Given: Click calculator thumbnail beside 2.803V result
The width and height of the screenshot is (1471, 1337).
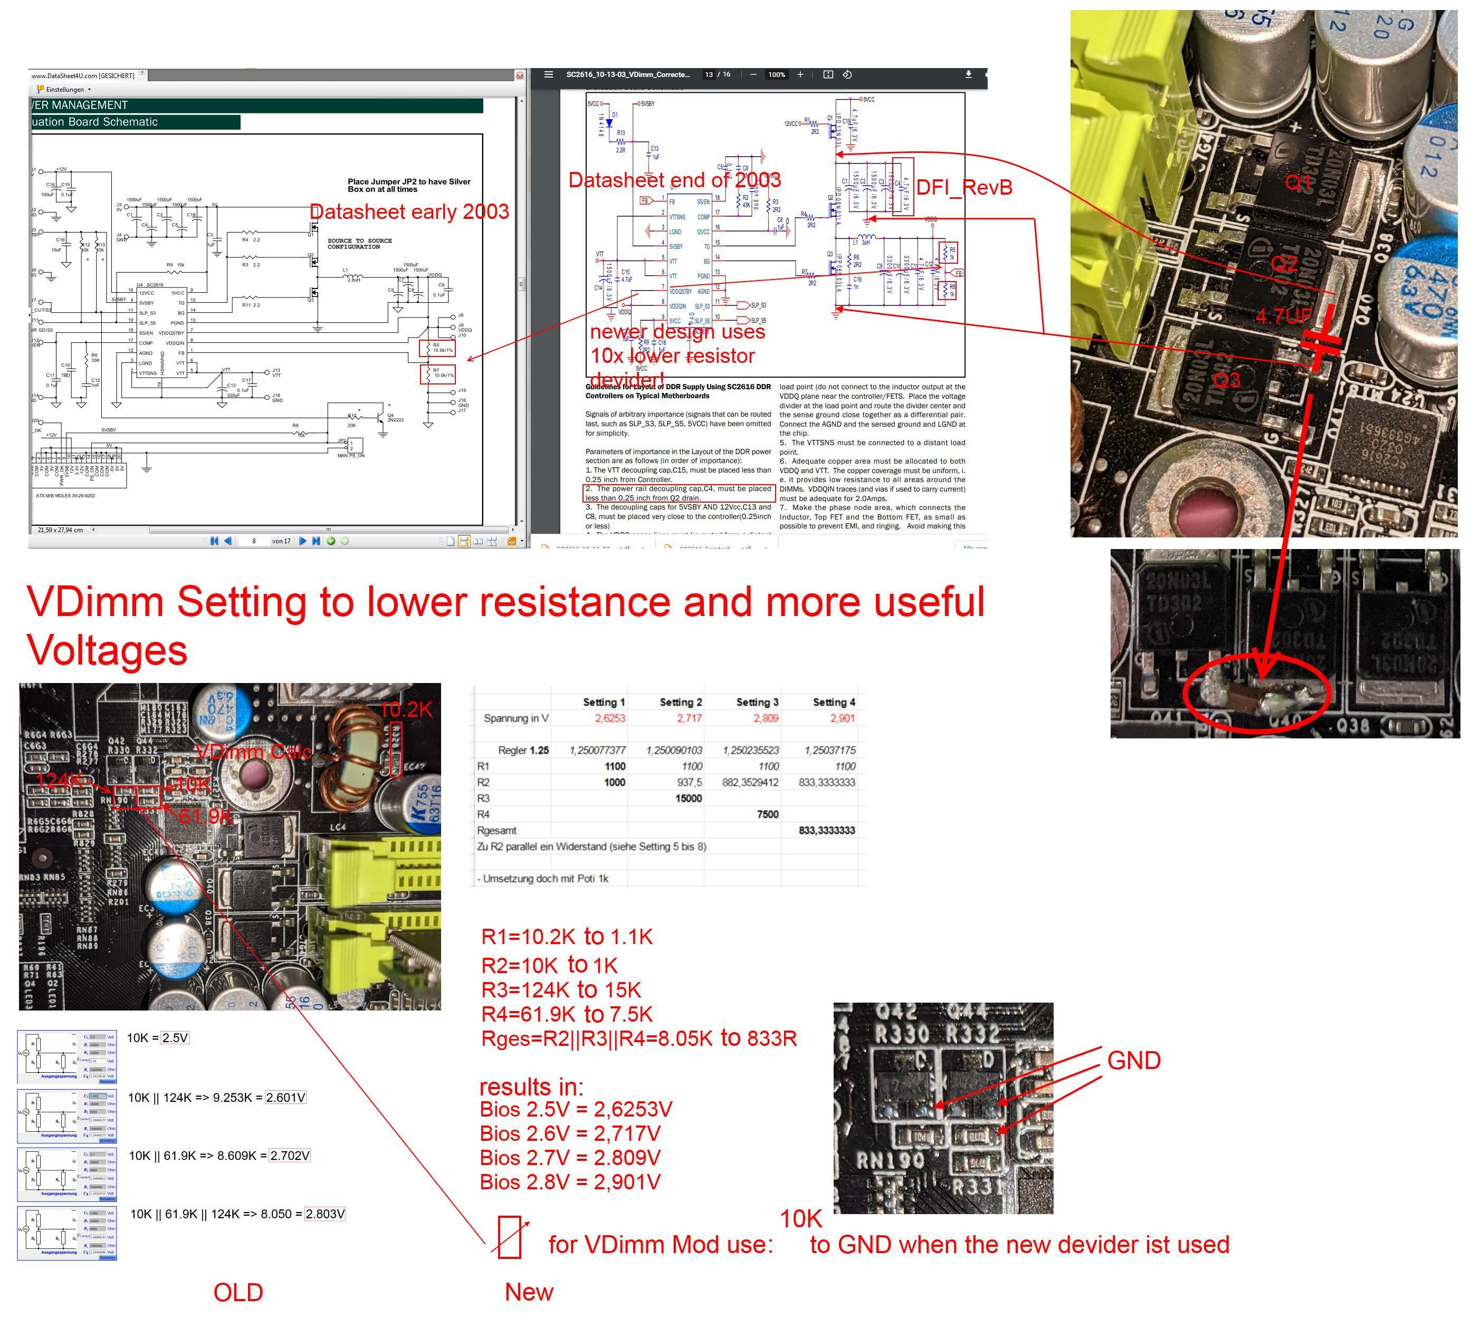Looking at the screenshot, I should tap(67, 1233).
